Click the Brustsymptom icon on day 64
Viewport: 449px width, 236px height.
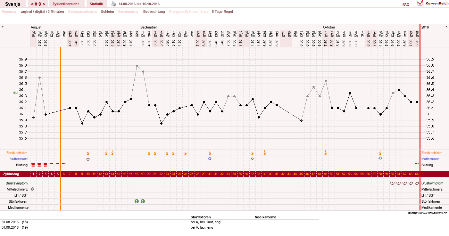pos(417,183)
